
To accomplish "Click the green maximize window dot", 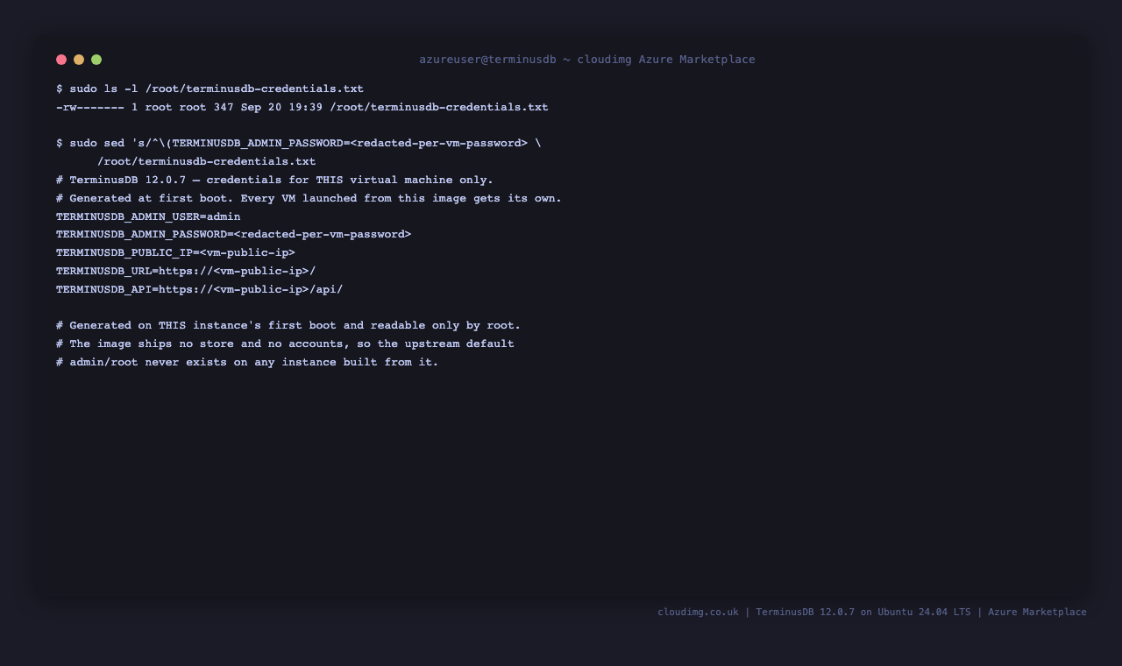I will 96,60.
